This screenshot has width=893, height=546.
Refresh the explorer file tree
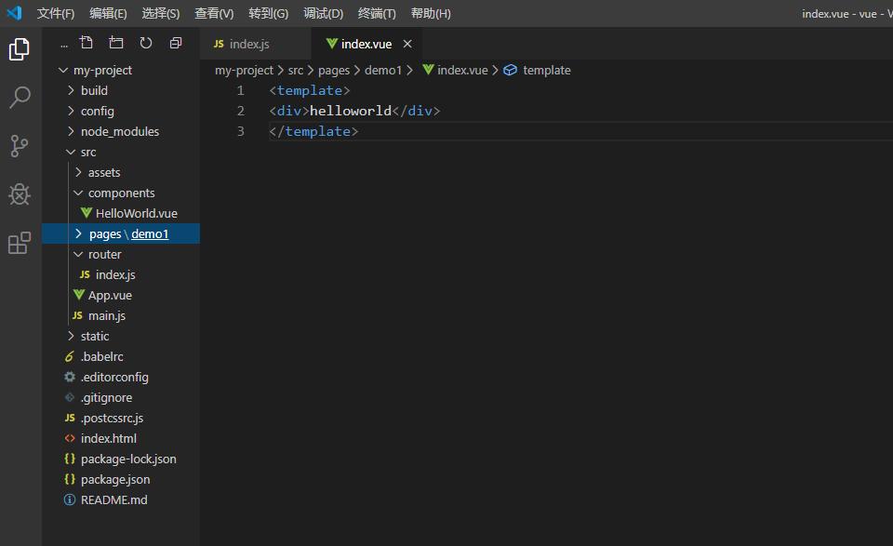pyautogui.click(x=146, y=43)
